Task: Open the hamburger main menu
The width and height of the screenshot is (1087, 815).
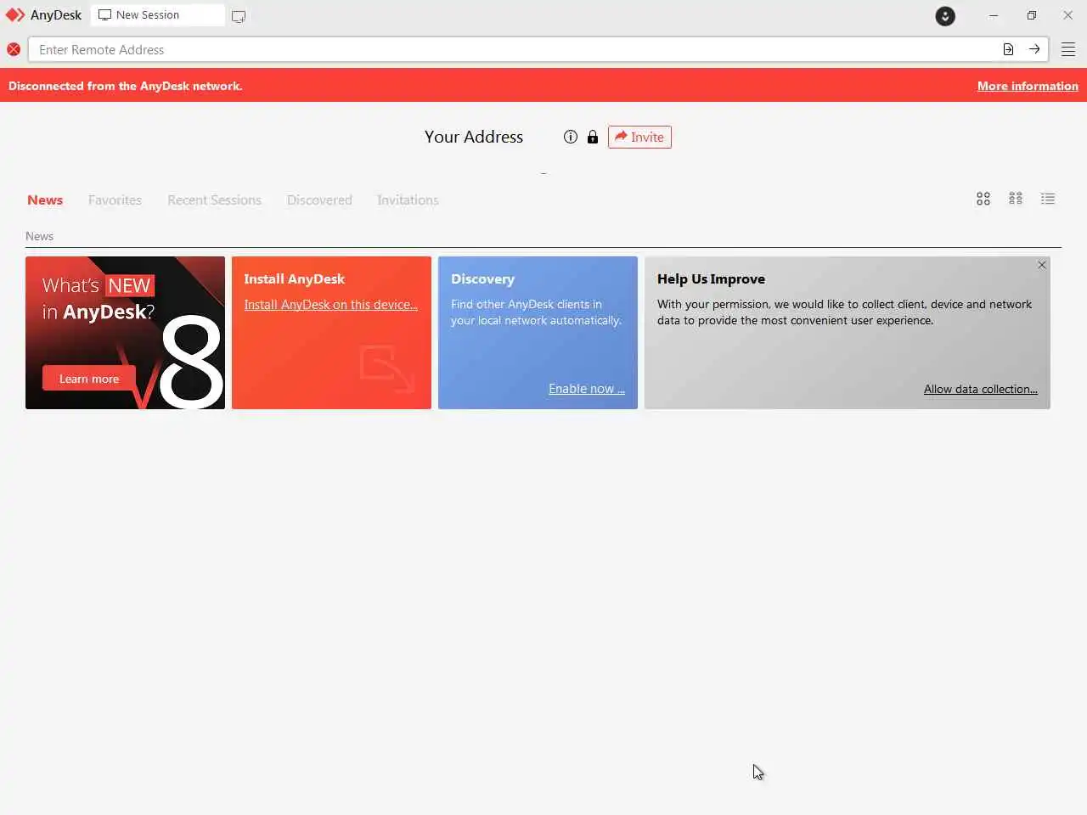Action: click(1068, 49)
